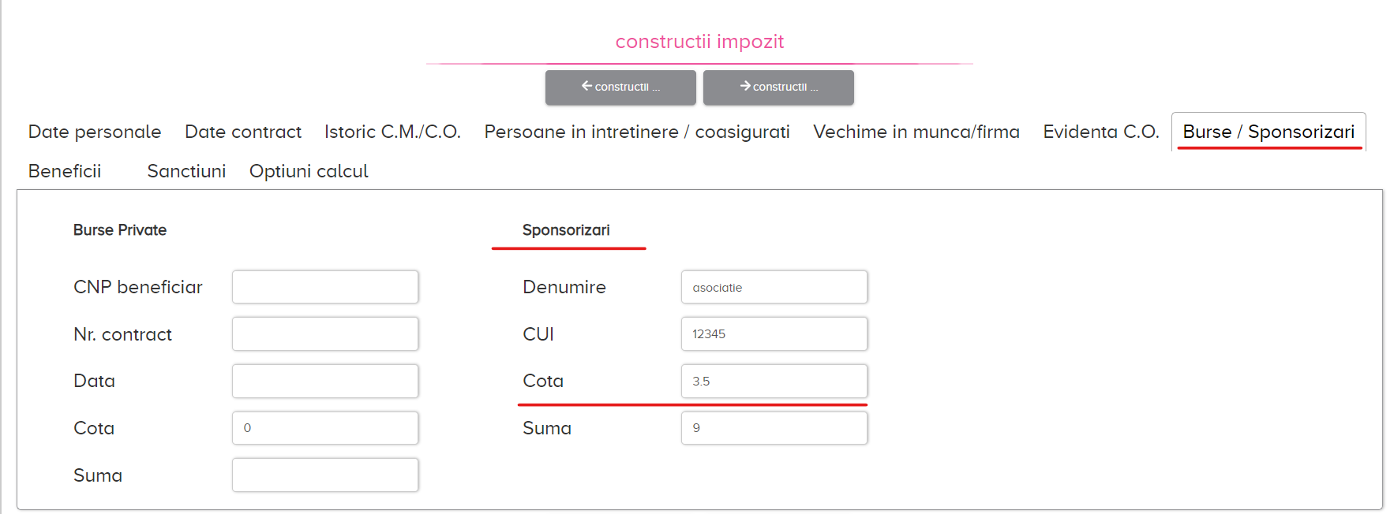Select Persoane in intretinere / coasigurati tab
The image size is (1394, 514).
[x=637, y=132]
